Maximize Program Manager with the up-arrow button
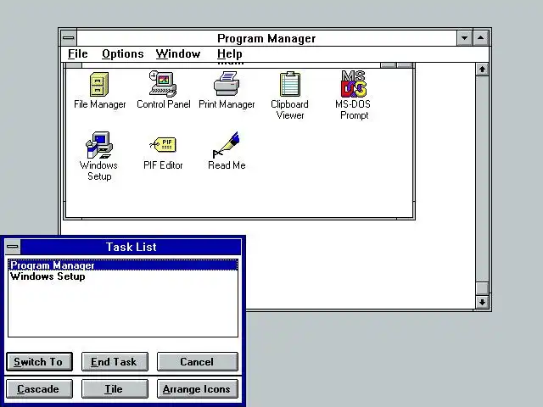This screenshot has width=543, height=407. click(481, 38)
